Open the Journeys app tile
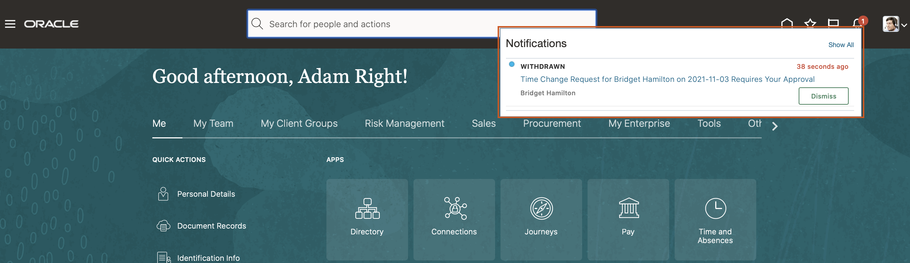 pos(541,219)
